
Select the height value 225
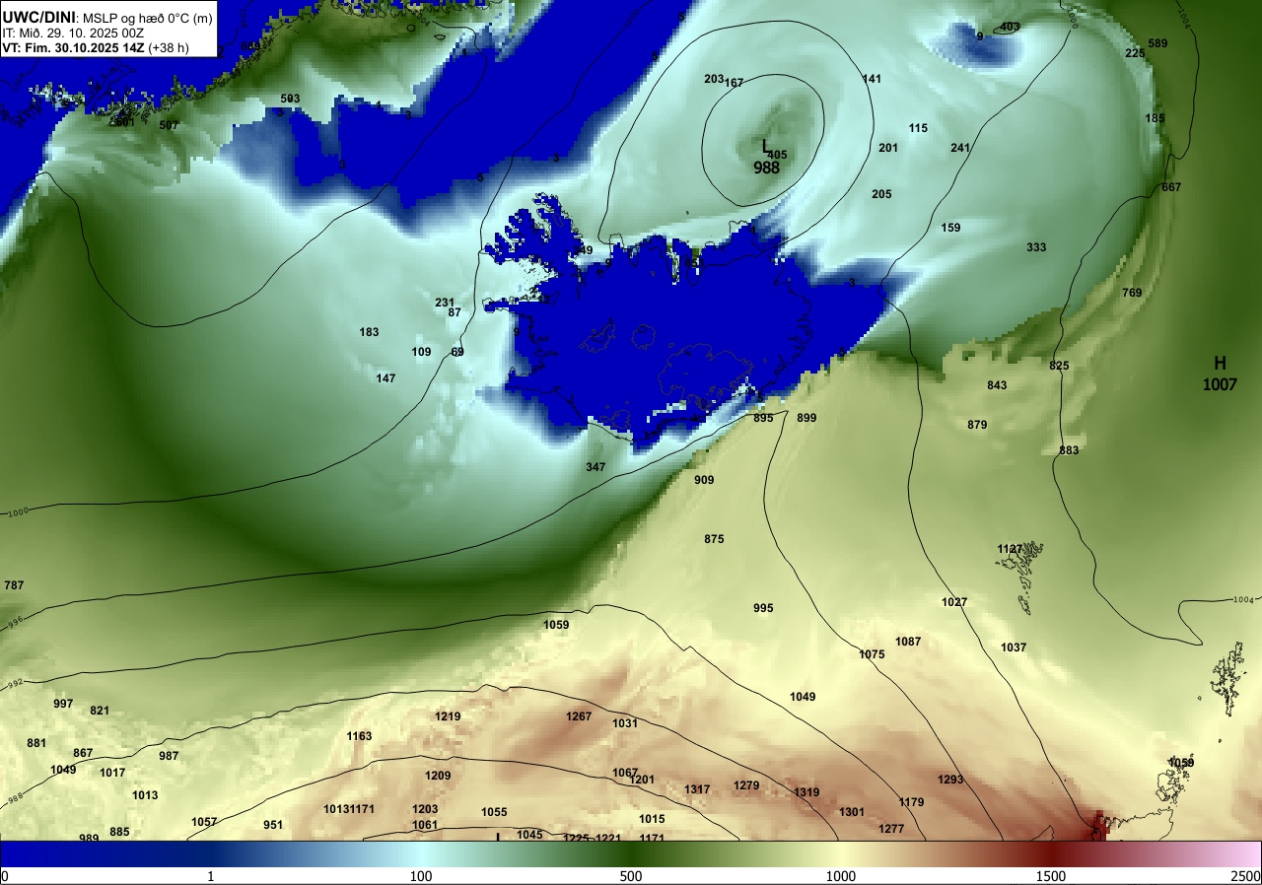click(1135, 53)
